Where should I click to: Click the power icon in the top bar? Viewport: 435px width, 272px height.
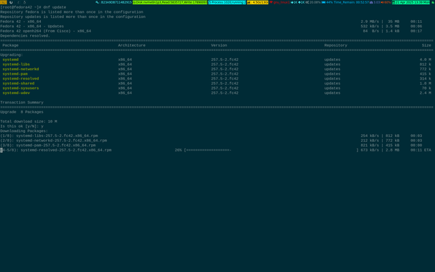click(11, 2)
